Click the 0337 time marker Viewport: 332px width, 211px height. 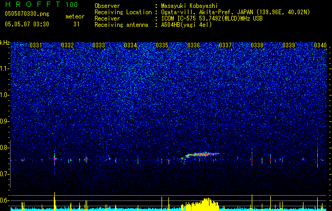pos(225,45)
